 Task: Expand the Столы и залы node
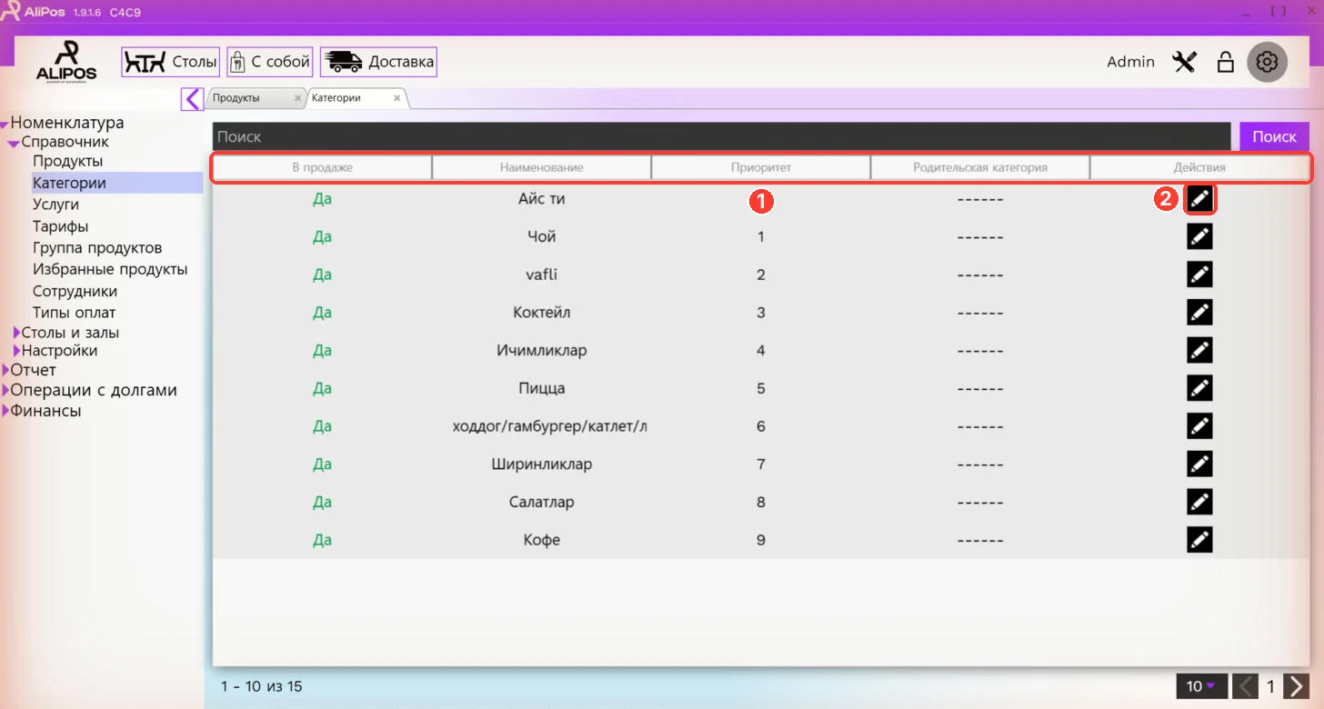[x=16, y=333]
